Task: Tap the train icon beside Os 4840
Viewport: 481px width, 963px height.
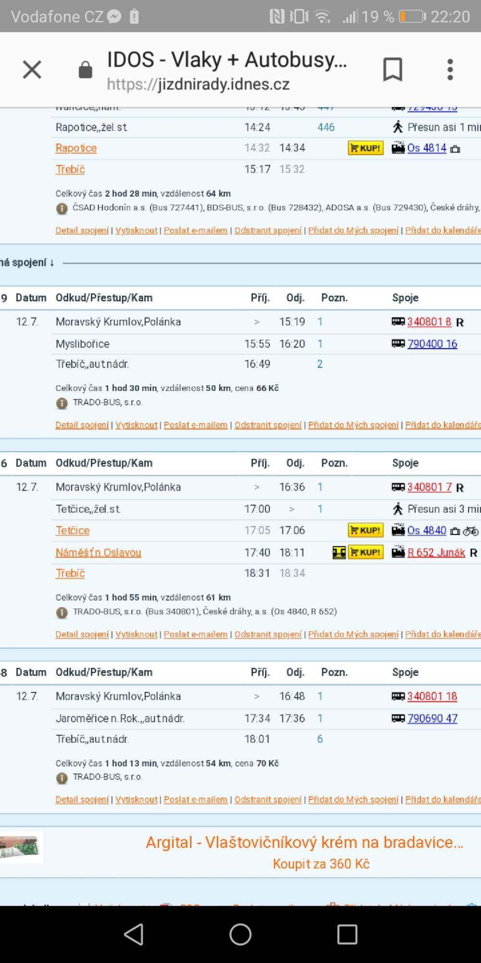Action: (x=398, y=530)
